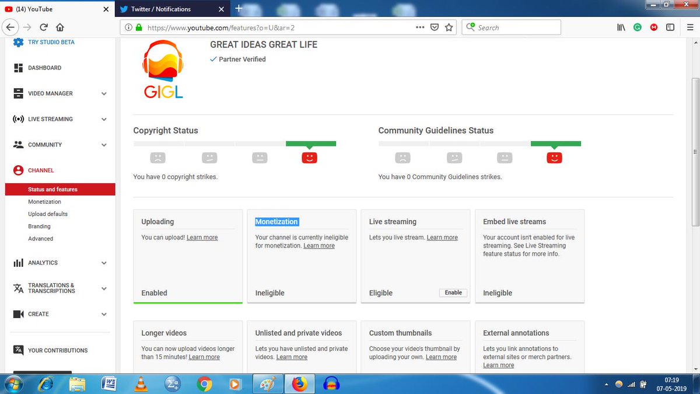Select Status and features in sidebar
The image size is (700, 394).
[x=60, y=189]
